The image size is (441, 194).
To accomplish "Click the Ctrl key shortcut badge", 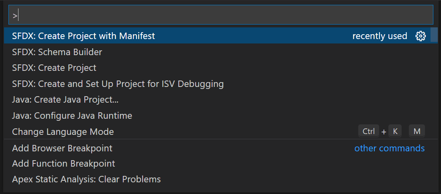I will [369, 131].
